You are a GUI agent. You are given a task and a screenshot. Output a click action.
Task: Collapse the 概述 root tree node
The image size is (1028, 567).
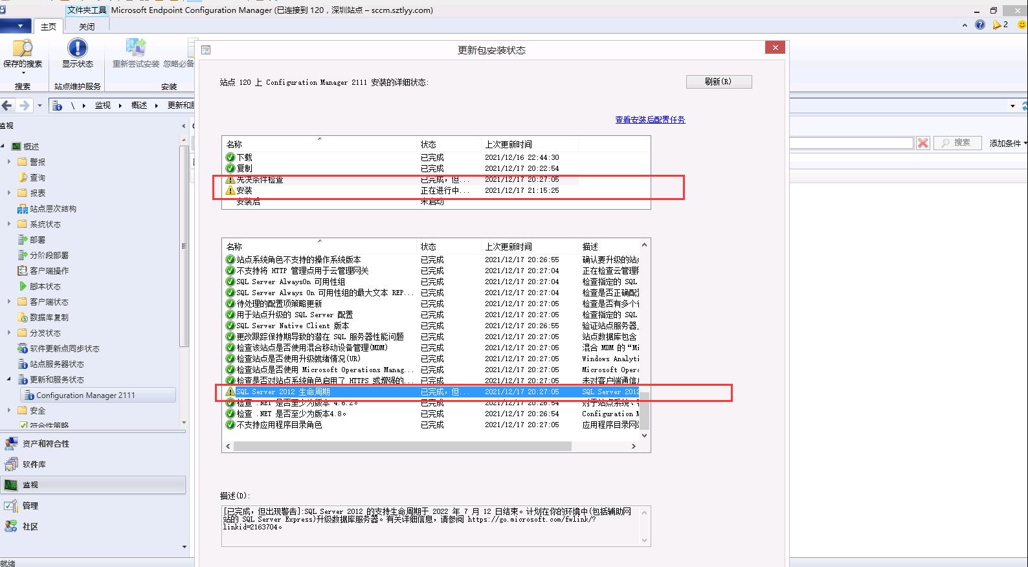click(3, 146)
